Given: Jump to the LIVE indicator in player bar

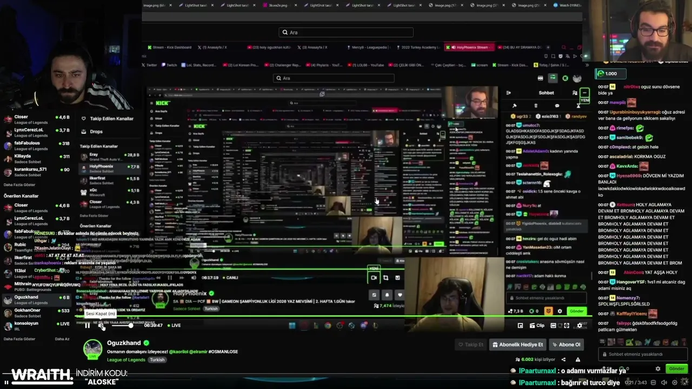Looking at the screenshot, I should click(x=174, y=325).
